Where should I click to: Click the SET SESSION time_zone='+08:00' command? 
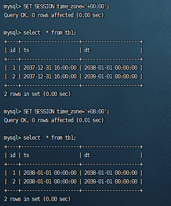tap(66, 112)
